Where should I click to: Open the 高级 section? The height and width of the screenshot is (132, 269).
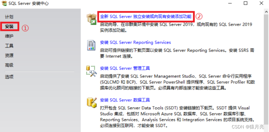9,65
